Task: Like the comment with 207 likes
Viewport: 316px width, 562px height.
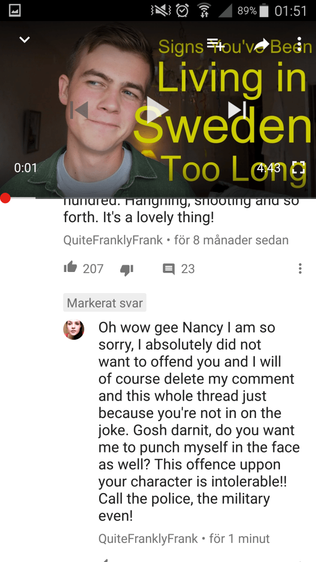Action: [x=70, y=267]
